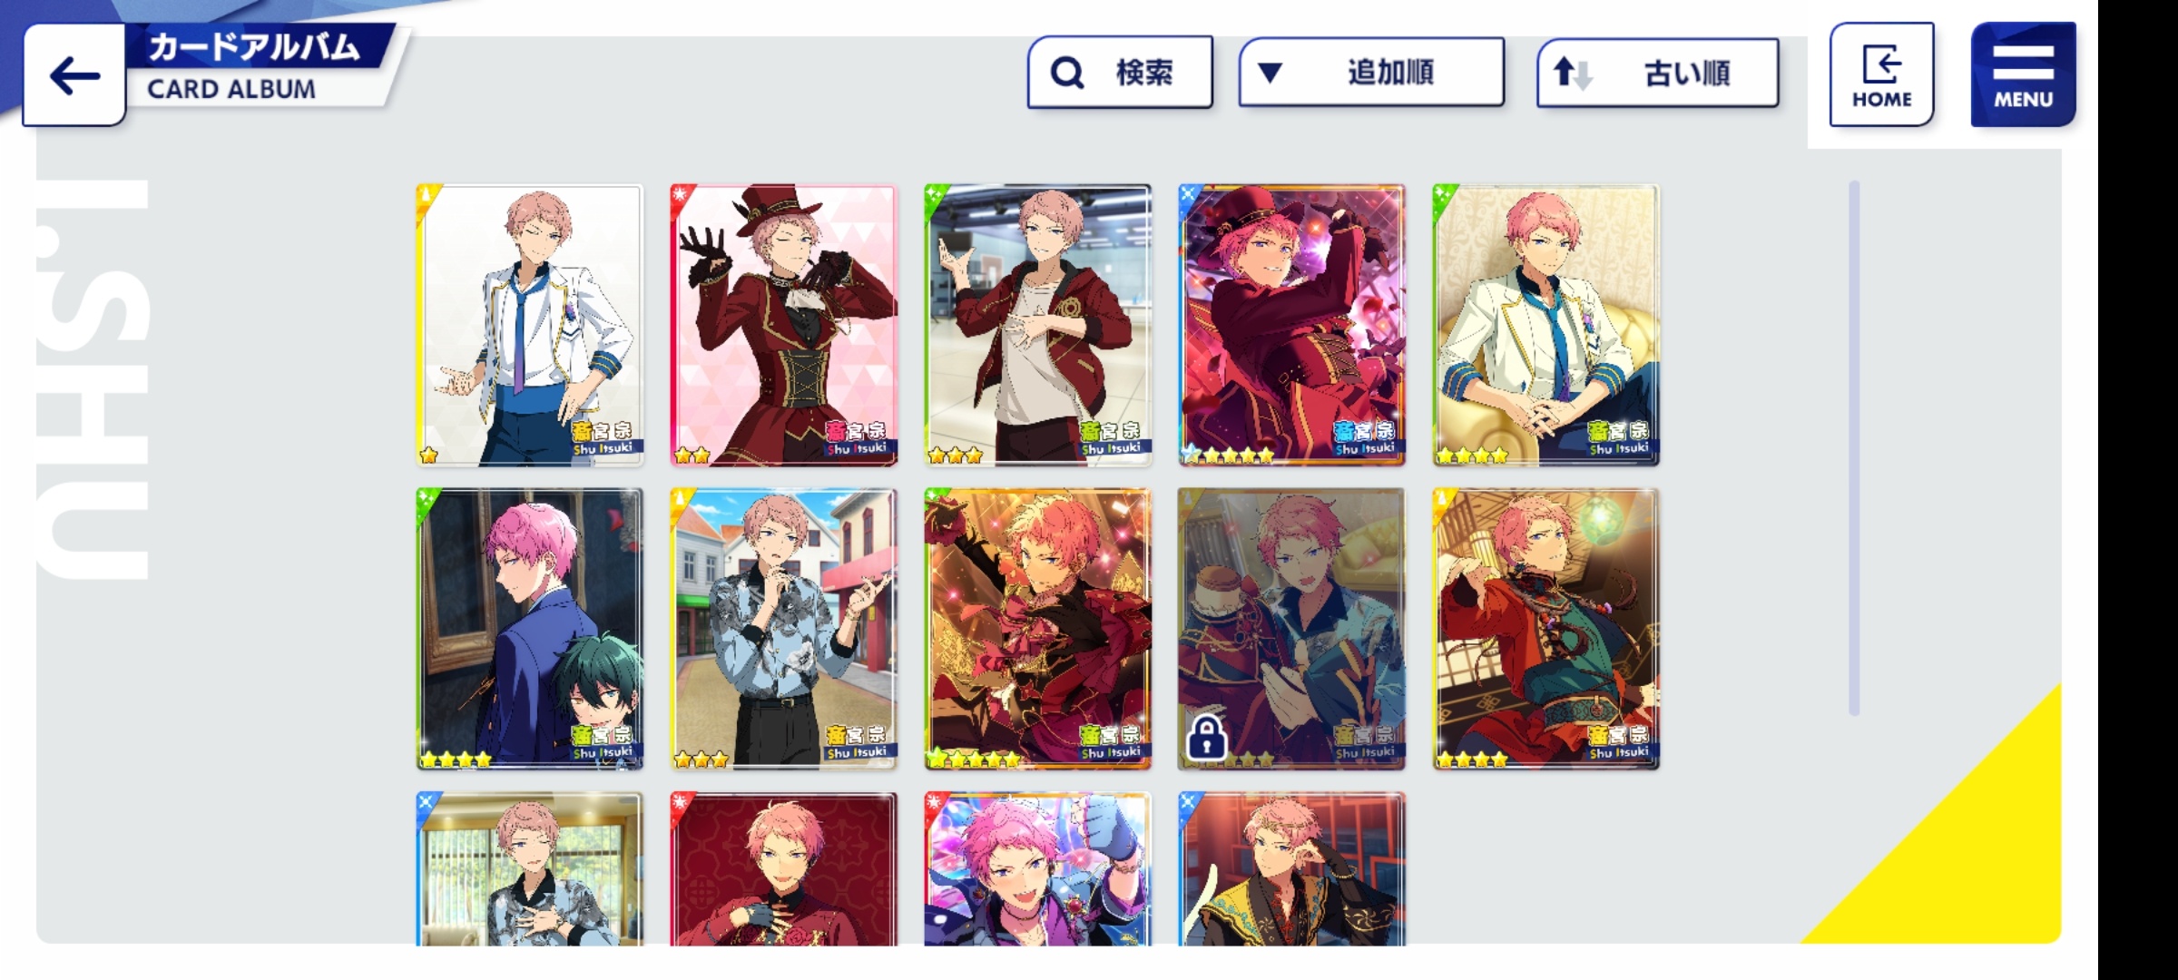
Task: Open bottom-row card with blue glove
Action: pyautogui.click(x=1038, y=868)
